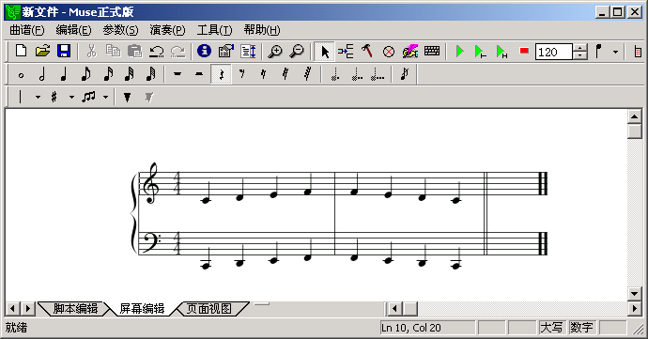Viewport: 648px width, 339px height.
Task: Click the green play icon marked H
Action: (501, 52)
